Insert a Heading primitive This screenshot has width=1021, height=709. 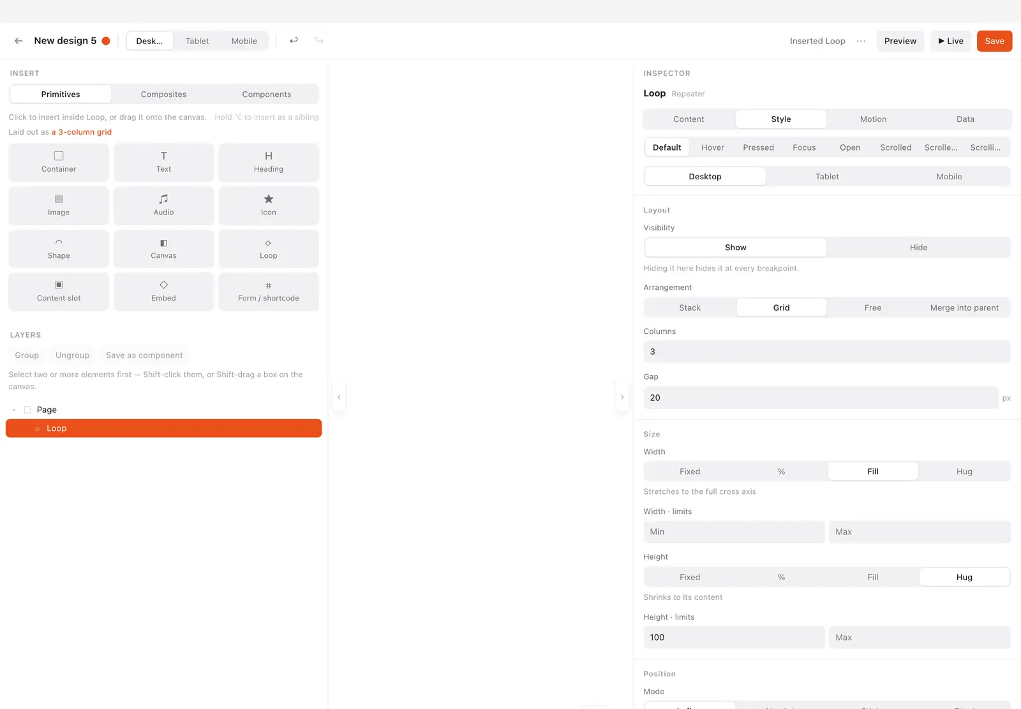[x=269, y=162]
